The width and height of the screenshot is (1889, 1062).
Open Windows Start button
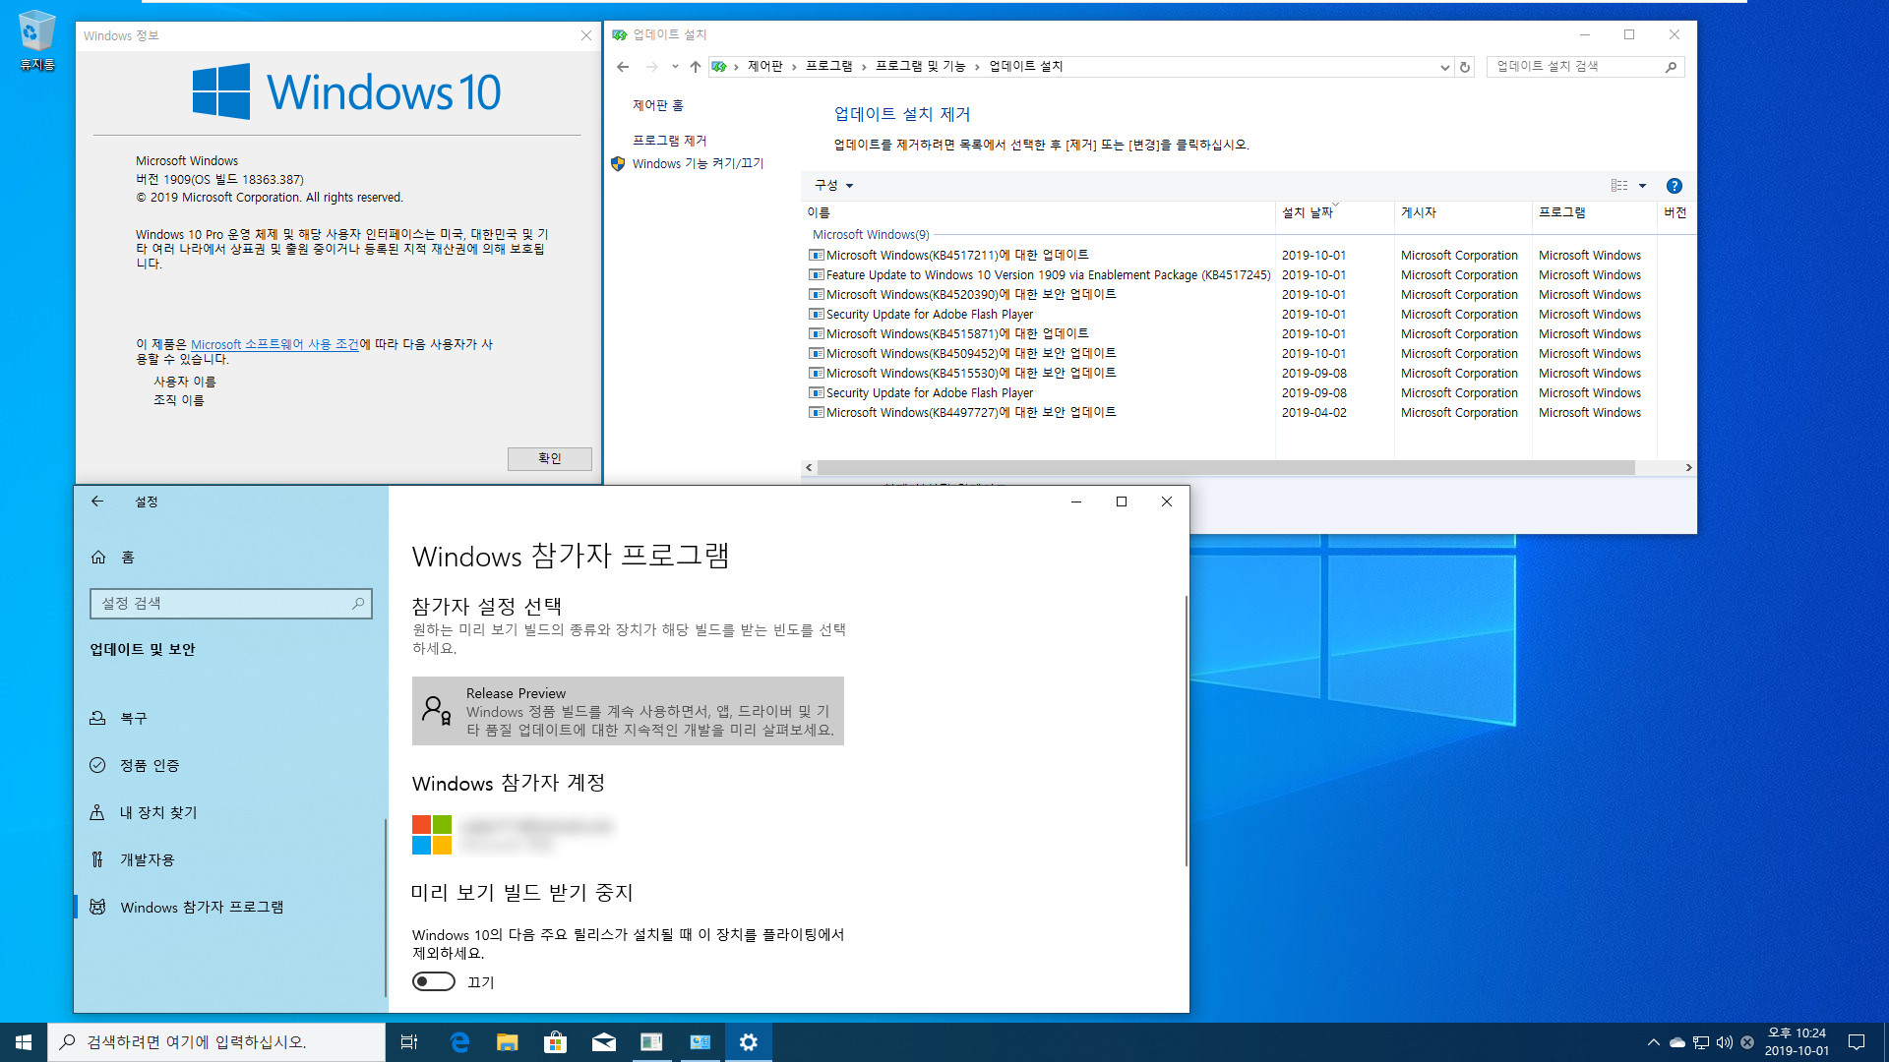[x=24, y=1042]
